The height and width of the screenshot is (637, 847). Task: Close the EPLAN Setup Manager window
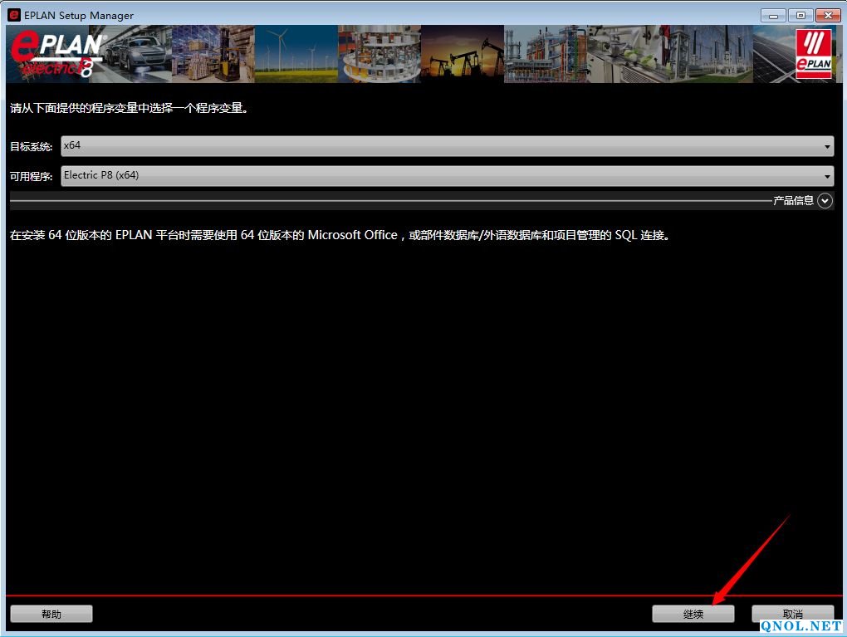828,15
